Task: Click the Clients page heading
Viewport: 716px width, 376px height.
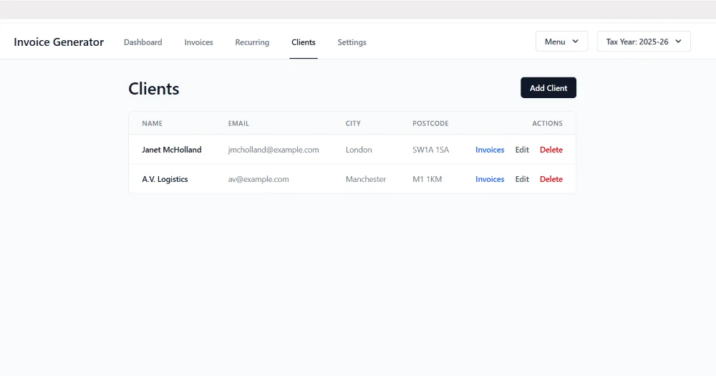Action: (153, 89)
